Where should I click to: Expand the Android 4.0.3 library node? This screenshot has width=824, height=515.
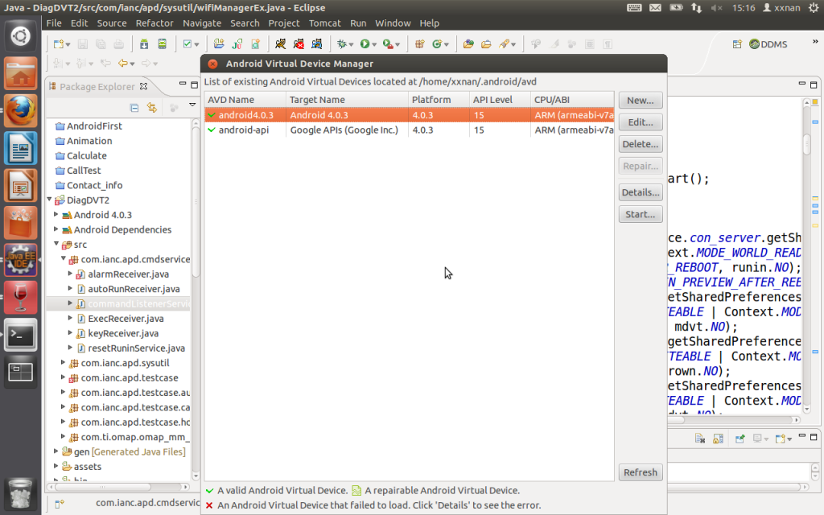pos(56,214)
